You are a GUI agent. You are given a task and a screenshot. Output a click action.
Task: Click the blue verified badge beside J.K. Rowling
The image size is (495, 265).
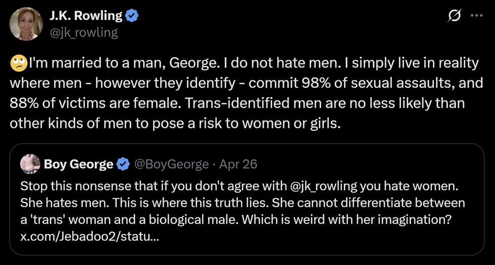pos(132,16)
